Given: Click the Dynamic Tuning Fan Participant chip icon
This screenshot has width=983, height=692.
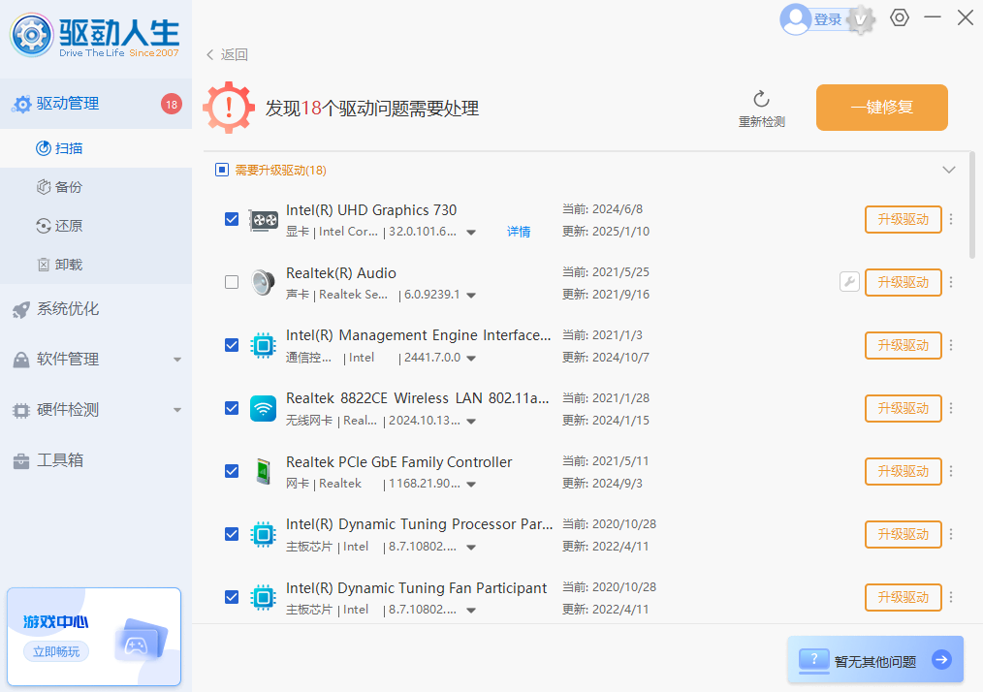Looking at the screenshot, I should coord(264,597).
